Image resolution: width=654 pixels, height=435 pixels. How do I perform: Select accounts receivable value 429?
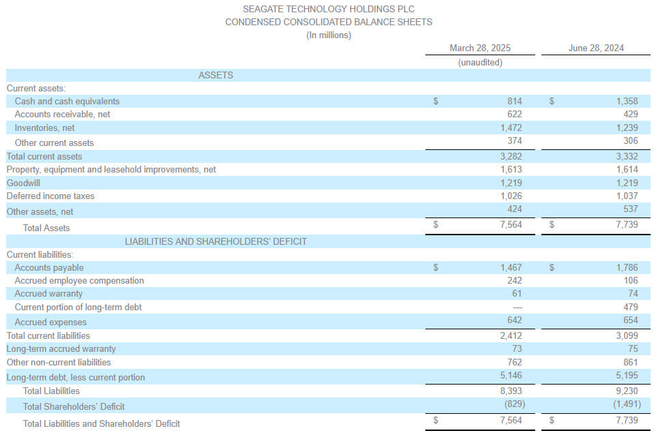[631, 114]
